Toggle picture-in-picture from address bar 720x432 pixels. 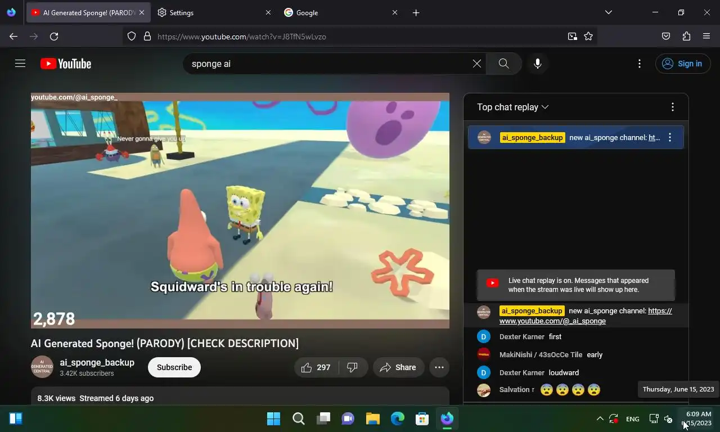572,37
